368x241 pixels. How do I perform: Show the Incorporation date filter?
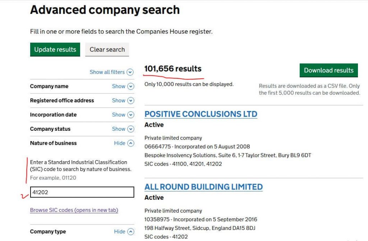(119, 115)
